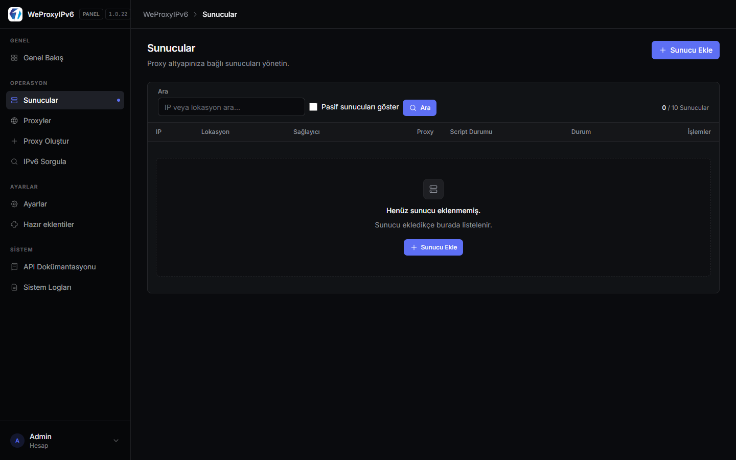Click the Admin Hesap label

pos(40,441)
